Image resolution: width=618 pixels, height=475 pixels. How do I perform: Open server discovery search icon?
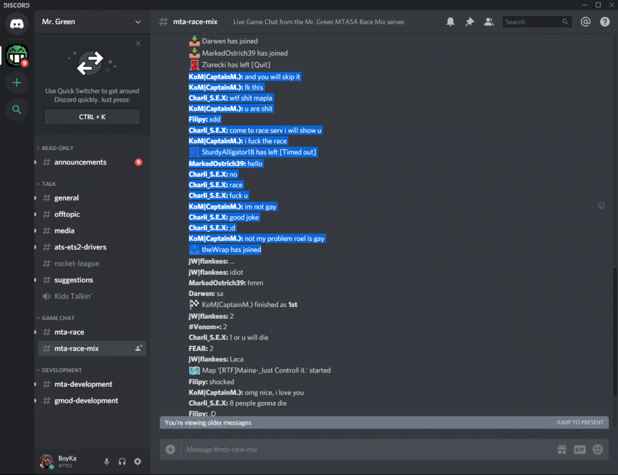[x=17, y=109]
